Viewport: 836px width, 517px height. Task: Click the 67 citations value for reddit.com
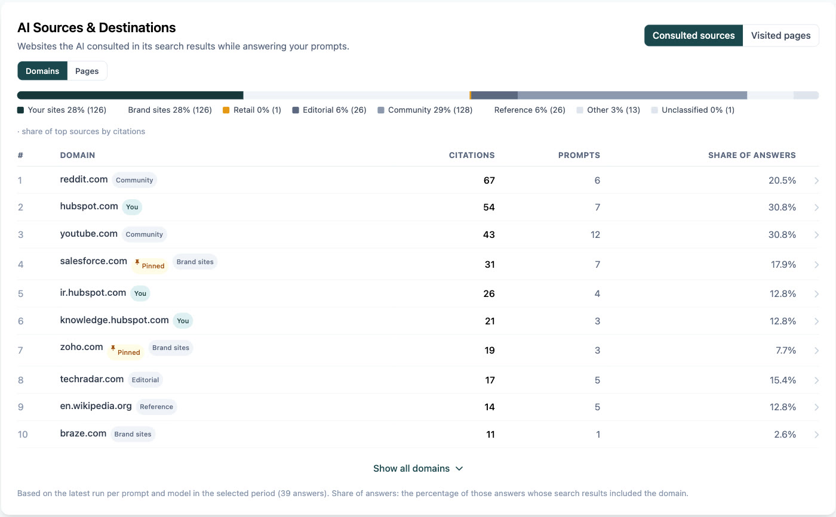[489, 181]
